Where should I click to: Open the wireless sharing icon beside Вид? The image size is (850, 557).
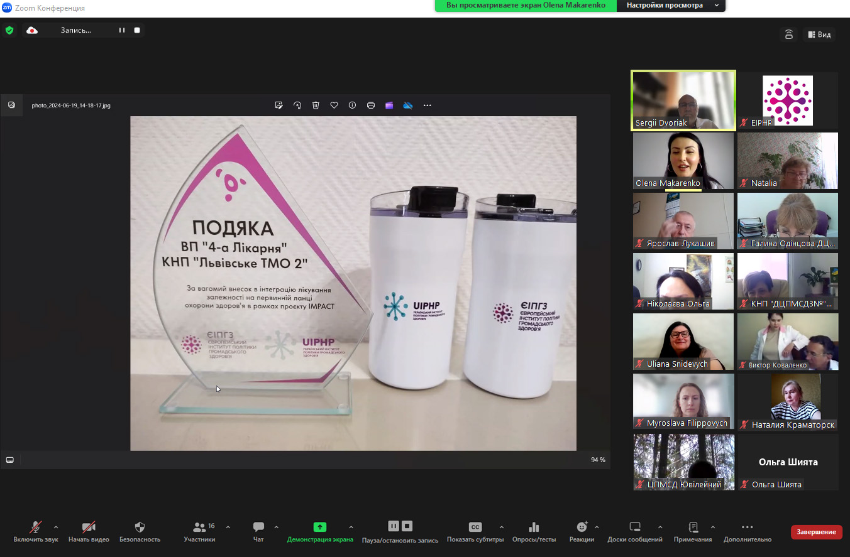pyautogui.click(x=789, y=35)
